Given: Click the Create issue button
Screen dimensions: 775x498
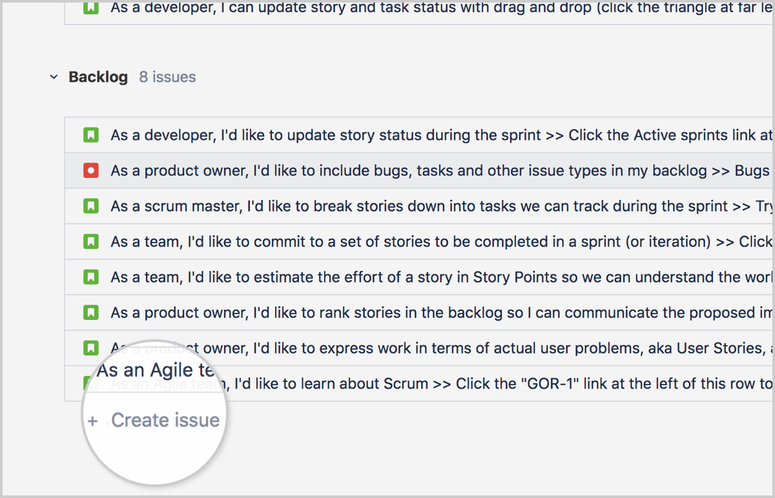Looking at the screenshot, I should (x=165, y=420).
